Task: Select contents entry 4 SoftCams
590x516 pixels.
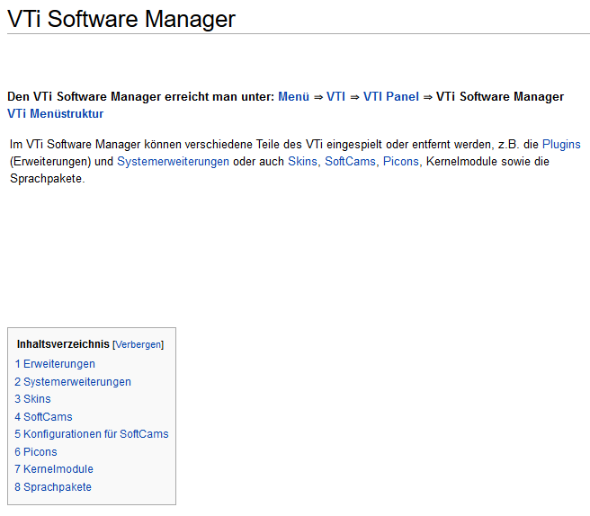Action: click(43, 417)
